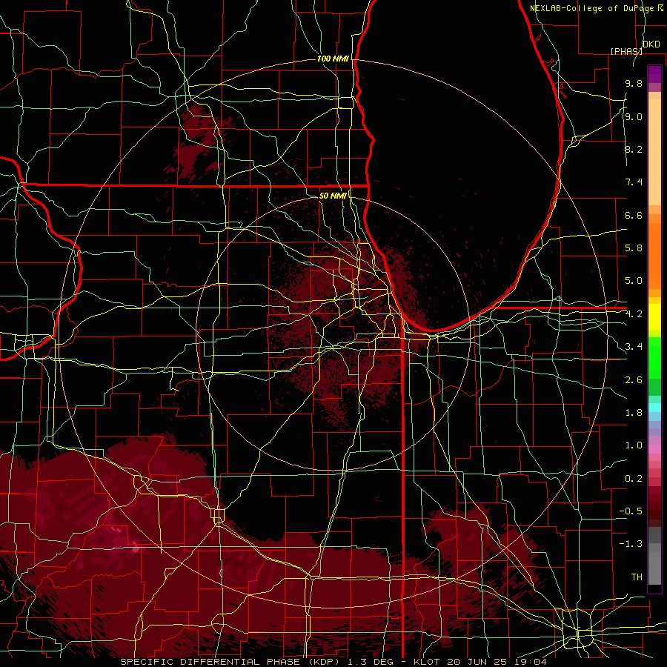Click the [PHAS] label above the color scale
Screen dimensions: 667x667
[626, 51]
